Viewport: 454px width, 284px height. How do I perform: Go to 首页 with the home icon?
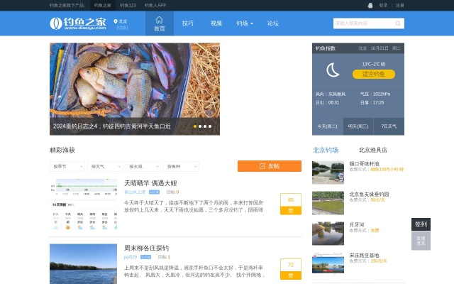click(x=159, y=23)
